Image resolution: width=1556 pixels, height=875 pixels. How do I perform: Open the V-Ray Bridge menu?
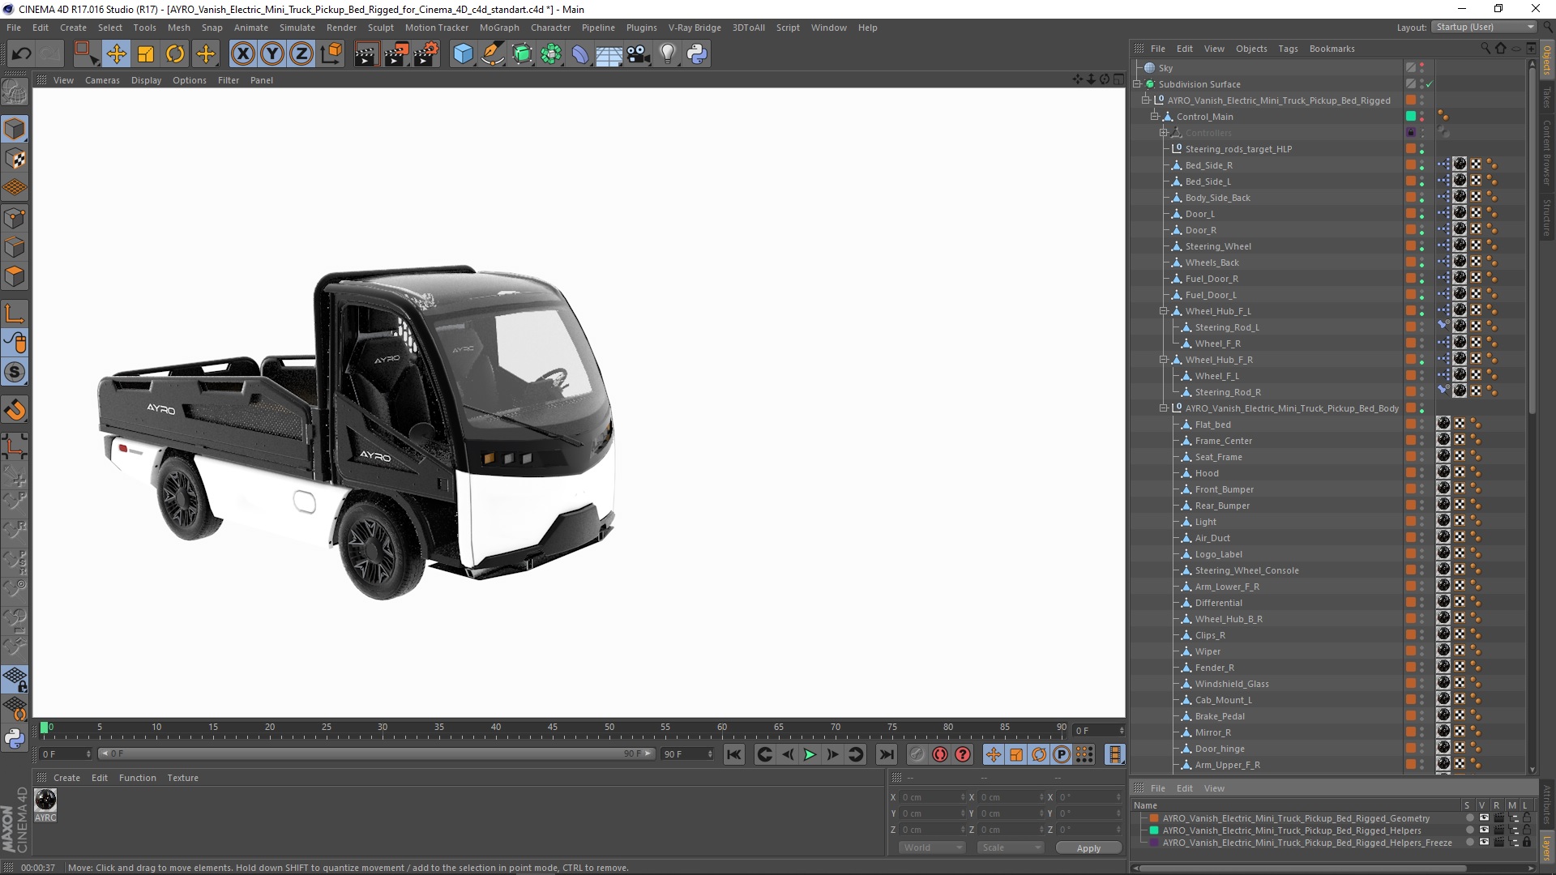(695, 28)
